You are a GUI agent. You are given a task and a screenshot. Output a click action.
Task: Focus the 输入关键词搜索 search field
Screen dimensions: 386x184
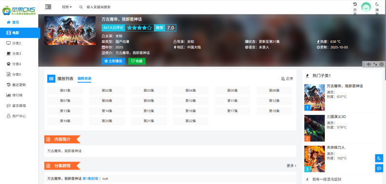[98, 7]
